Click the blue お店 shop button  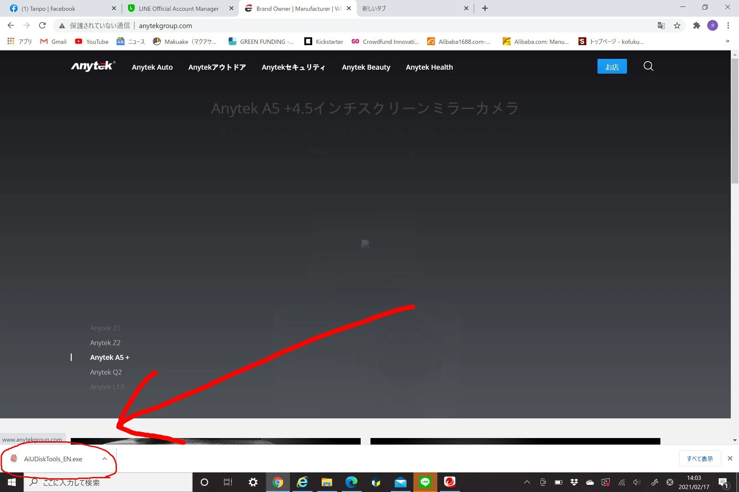coord(612,66)
